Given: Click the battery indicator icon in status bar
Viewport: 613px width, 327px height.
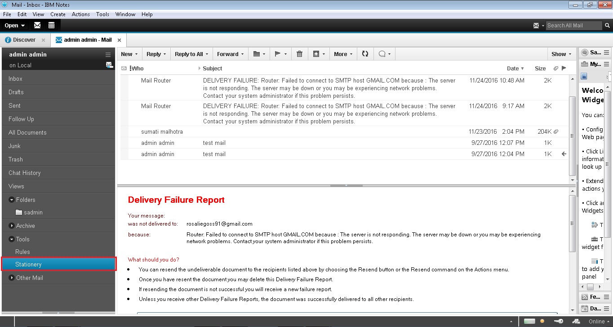Looking at the screenshot, I should click(x=529, y=321).
